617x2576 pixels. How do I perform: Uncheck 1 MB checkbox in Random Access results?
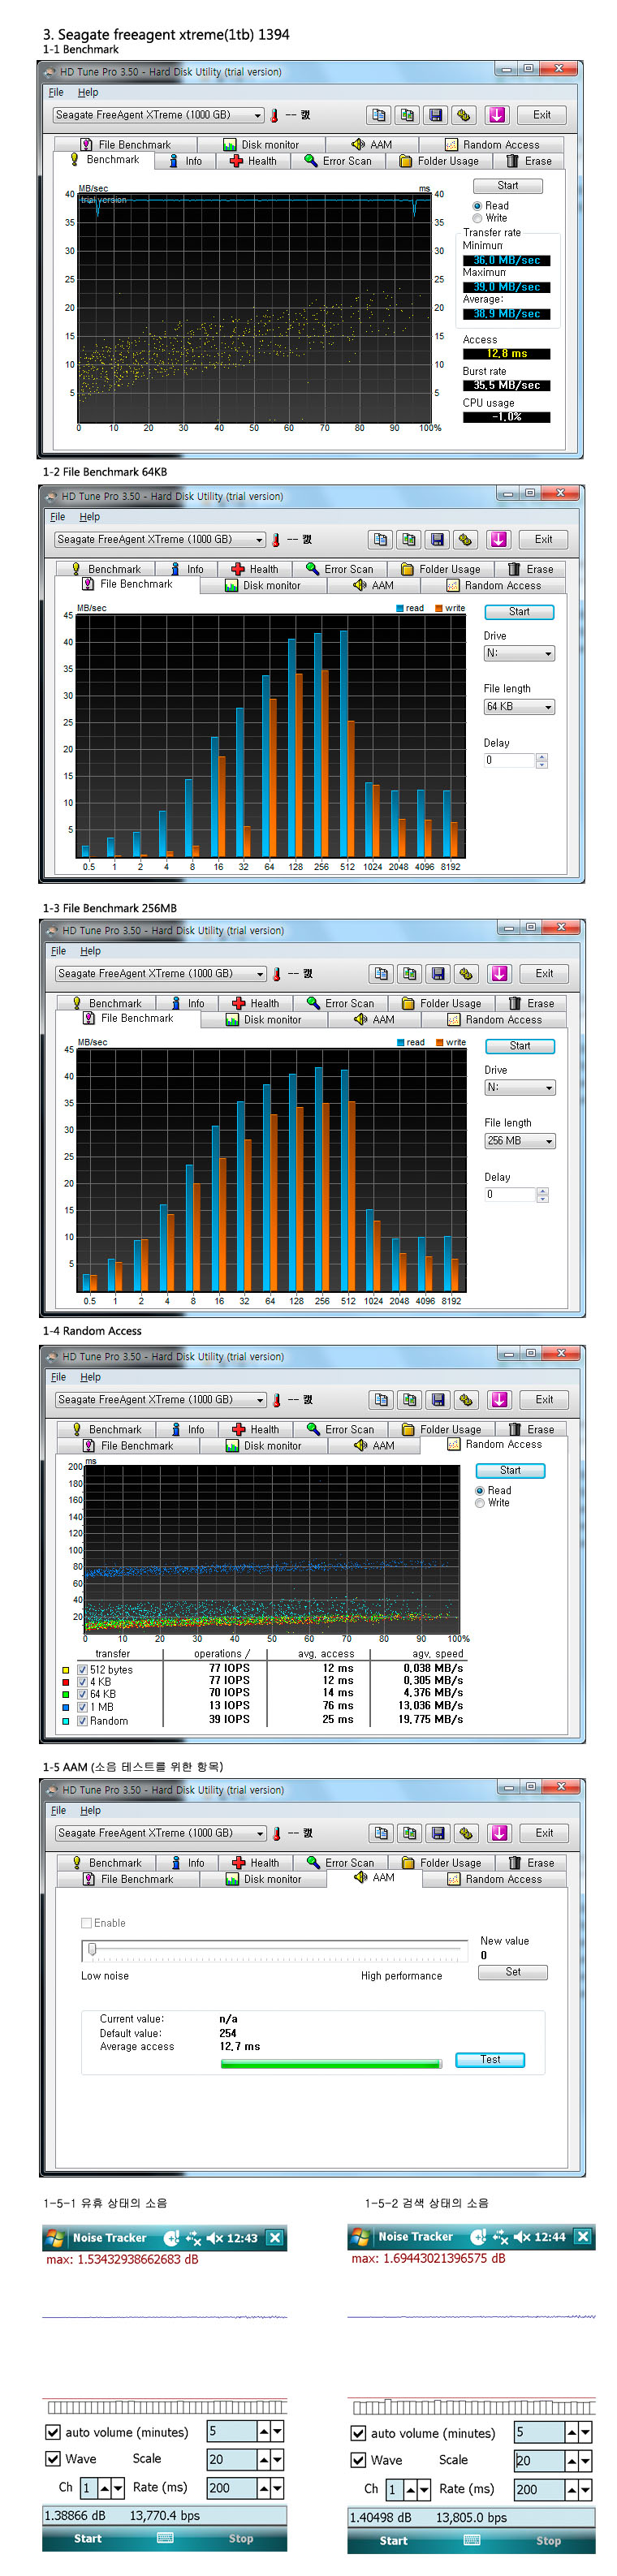click(82, 1707)
